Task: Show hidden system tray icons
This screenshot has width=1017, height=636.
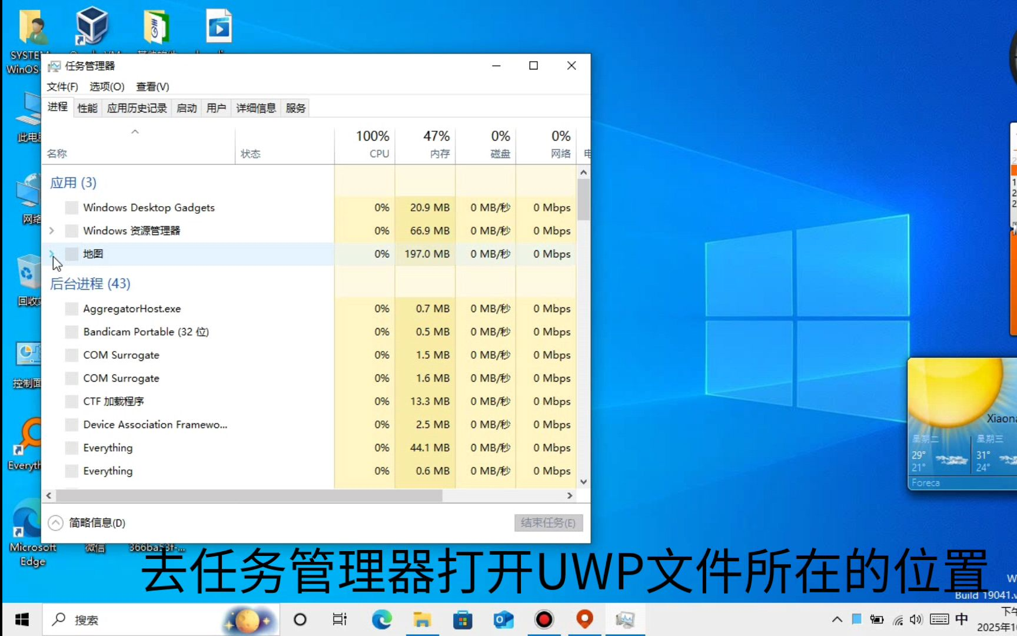Action: tap(837, 620)
